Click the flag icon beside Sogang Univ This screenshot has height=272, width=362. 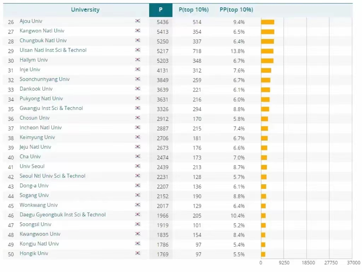tap(138, 195)
